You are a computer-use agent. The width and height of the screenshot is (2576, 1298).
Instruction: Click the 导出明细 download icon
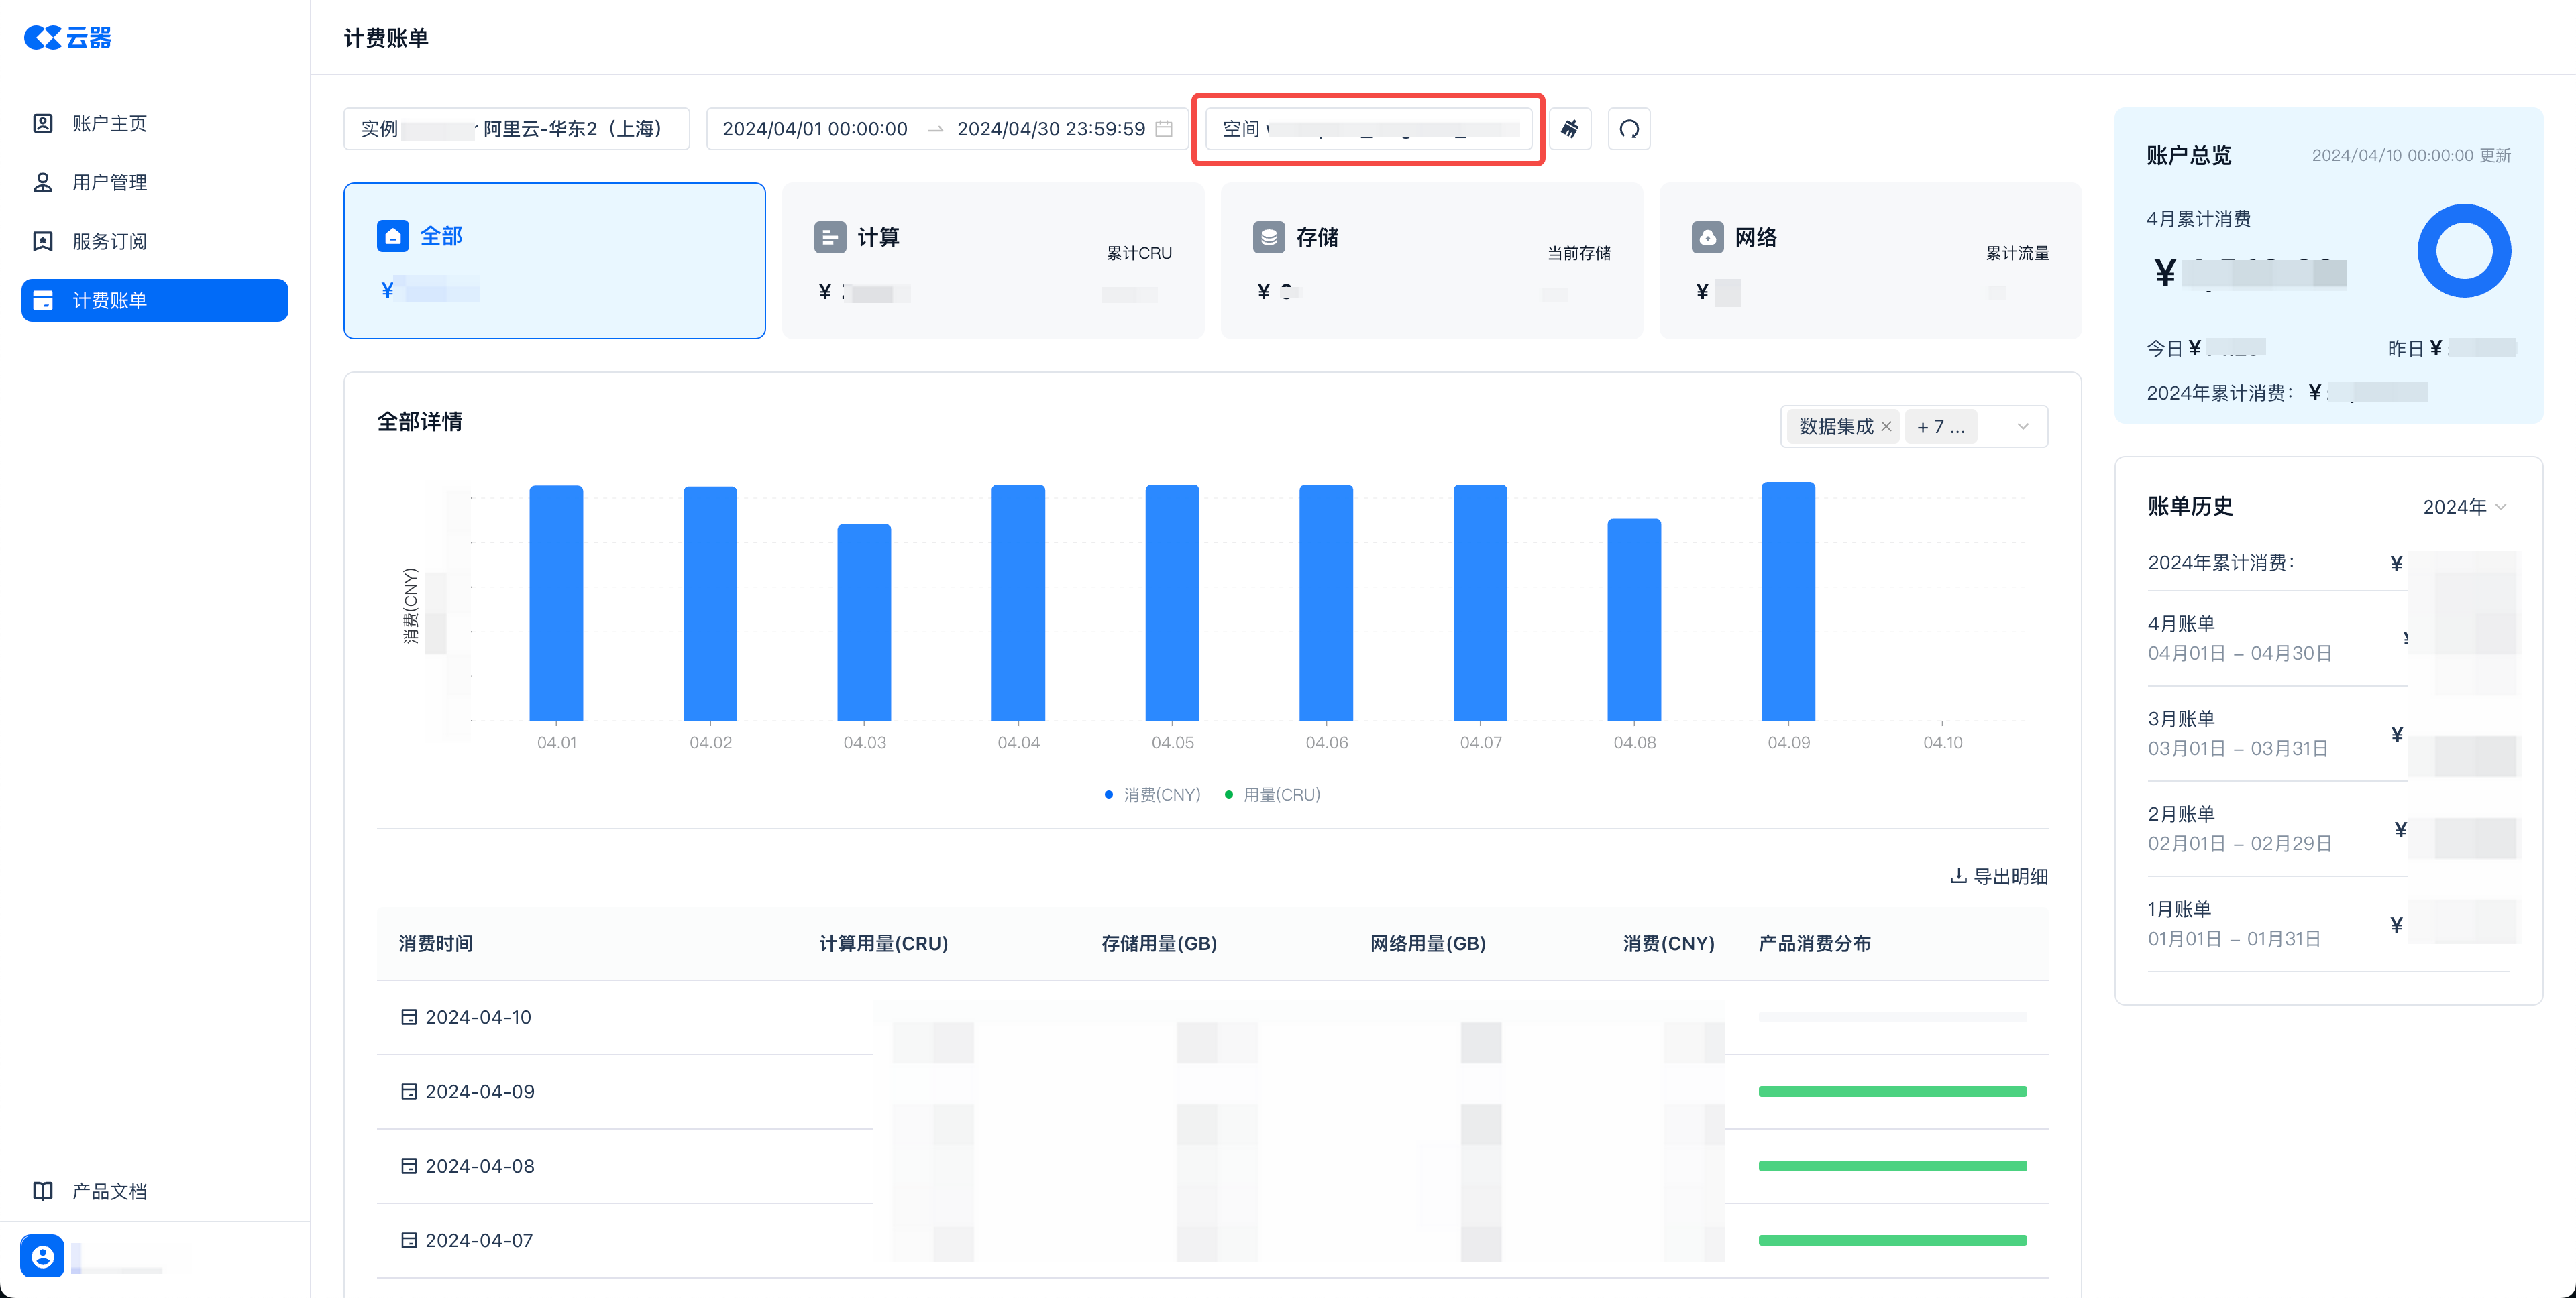(1958, 876)
